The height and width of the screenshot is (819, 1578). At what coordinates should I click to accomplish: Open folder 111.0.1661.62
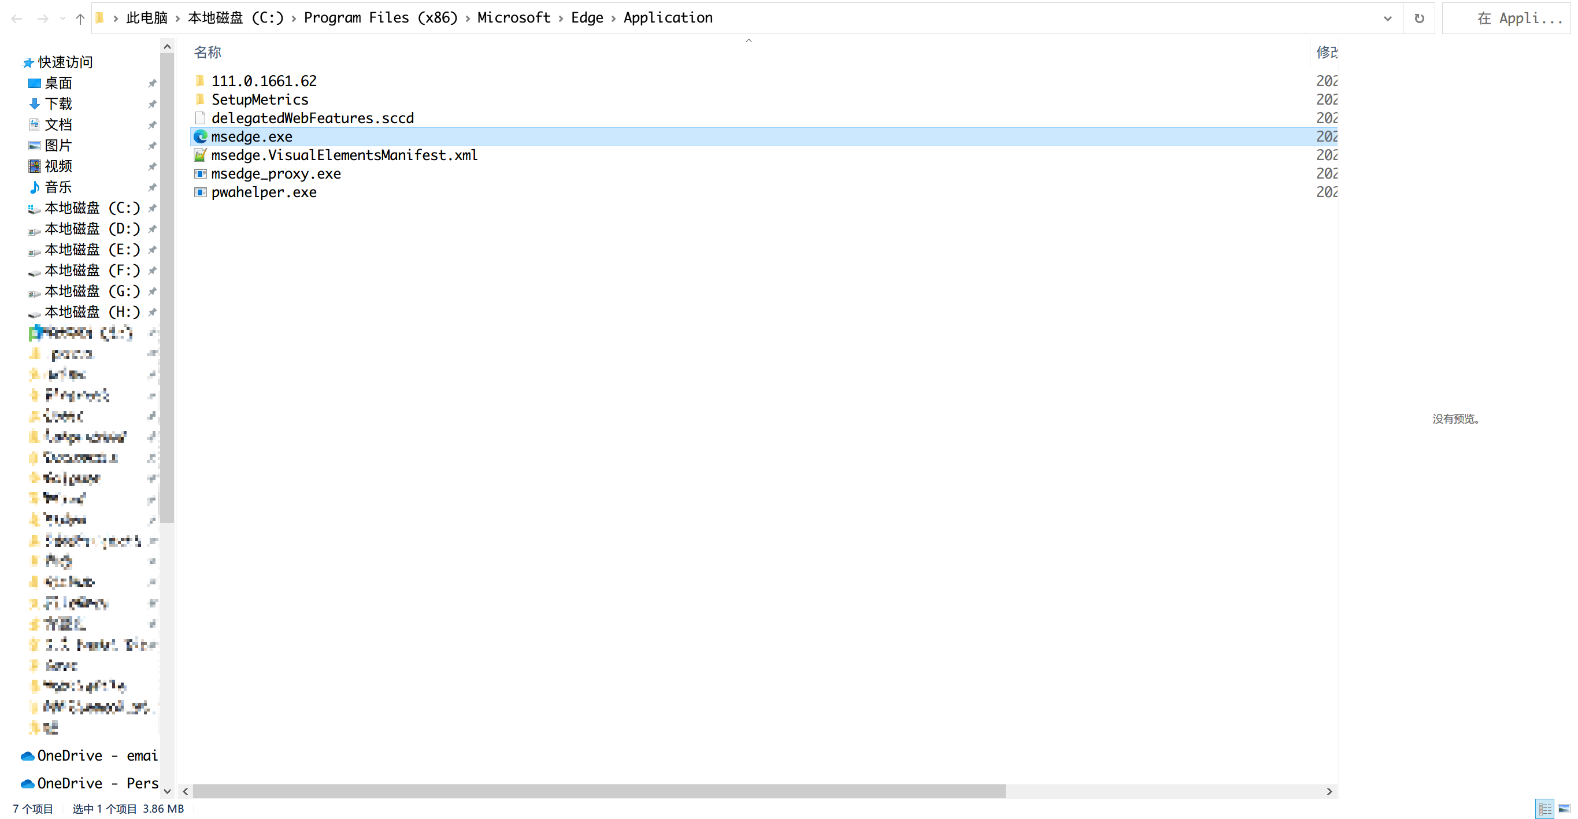point(264,81)
